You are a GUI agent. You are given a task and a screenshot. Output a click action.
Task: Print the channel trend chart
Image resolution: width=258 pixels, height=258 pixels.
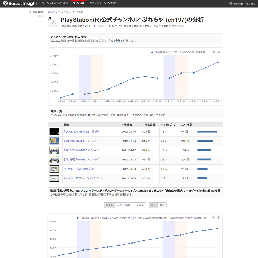214,52
